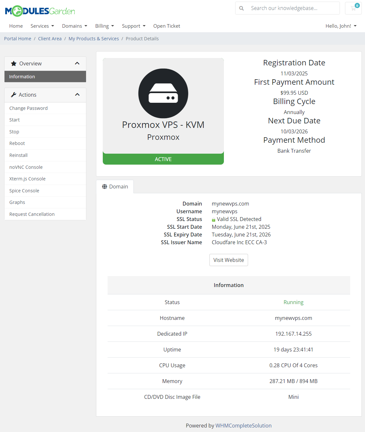Click the star icon beside Overview
The height and width of the screenshot is (432, 365).
pyautogui.click(x=14, y=63)
